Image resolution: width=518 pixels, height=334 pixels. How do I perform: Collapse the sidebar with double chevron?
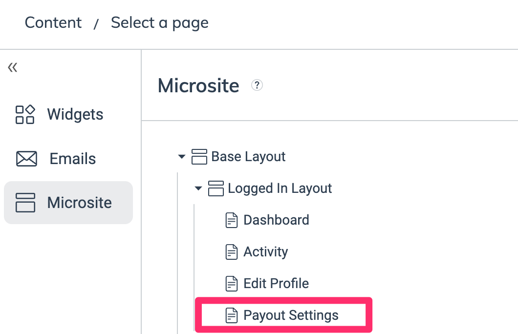(x=13, y=67)
